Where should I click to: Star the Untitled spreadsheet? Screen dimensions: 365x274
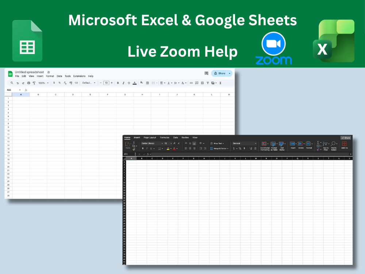49,72
